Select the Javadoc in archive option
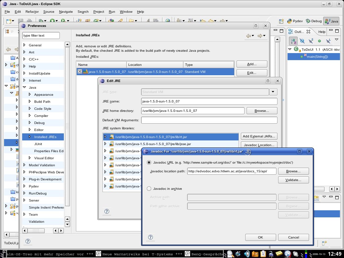The image size is (344, 258). [x=148, y=188]
